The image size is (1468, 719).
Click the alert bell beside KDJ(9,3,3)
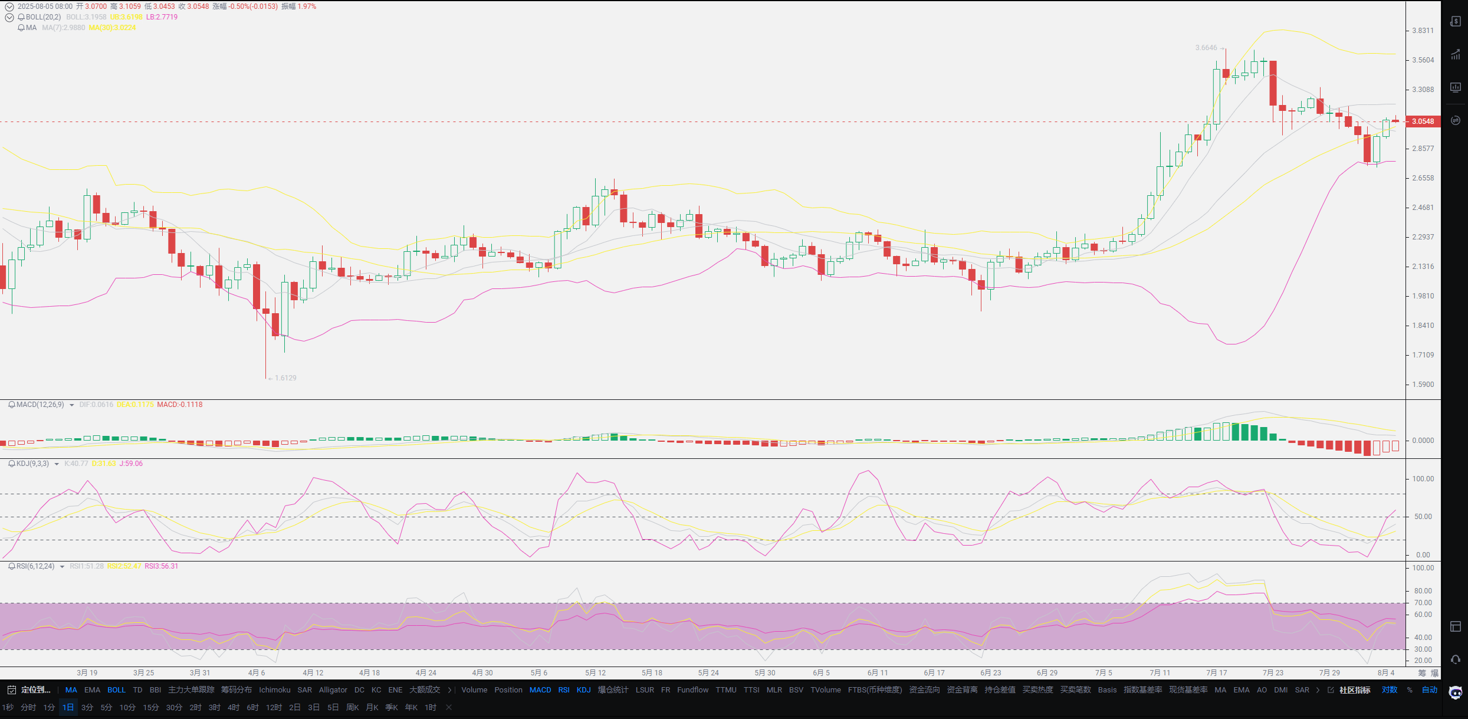[12, 464]
